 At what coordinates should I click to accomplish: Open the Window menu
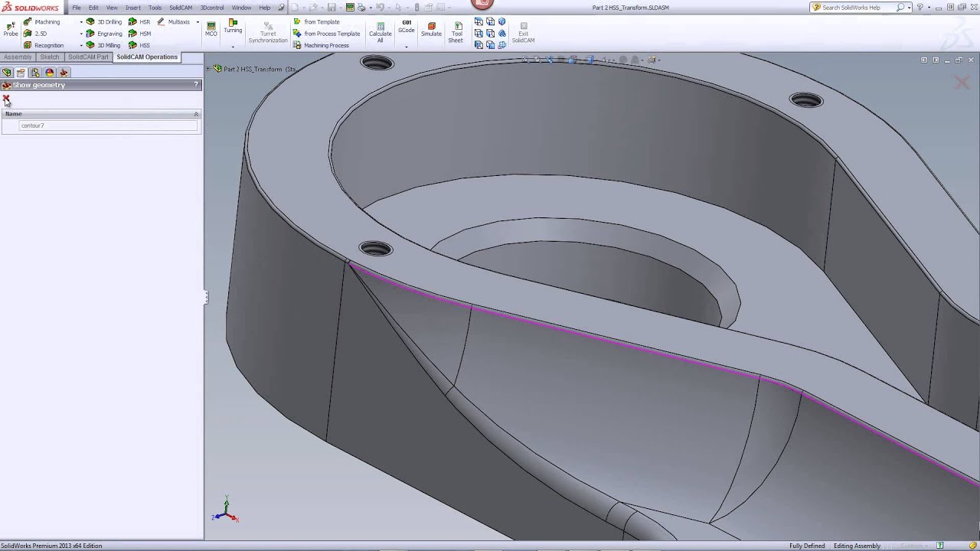point(241,8)
